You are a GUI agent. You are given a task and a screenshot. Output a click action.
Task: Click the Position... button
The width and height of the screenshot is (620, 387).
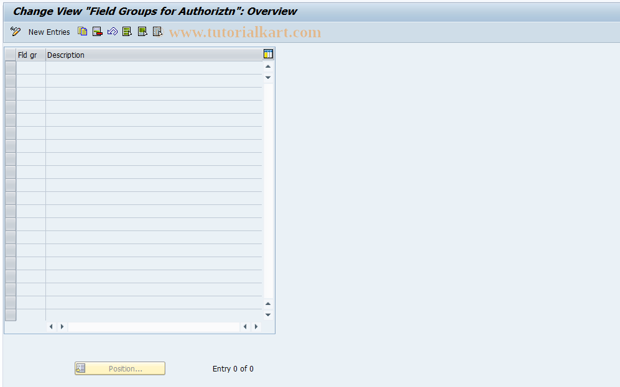[120, 368]
